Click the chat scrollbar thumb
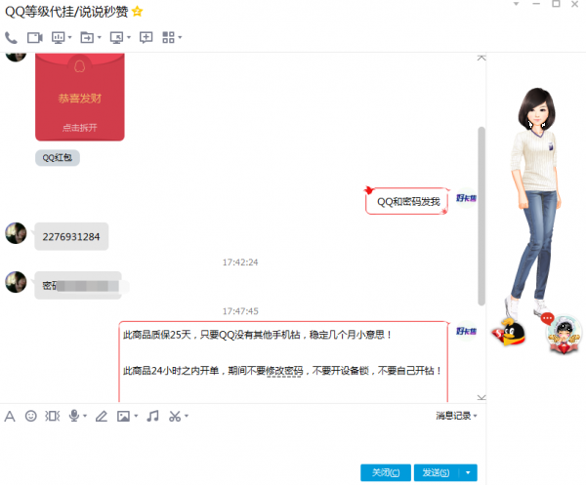The image size is (586, 485). [x=481, y=217]
